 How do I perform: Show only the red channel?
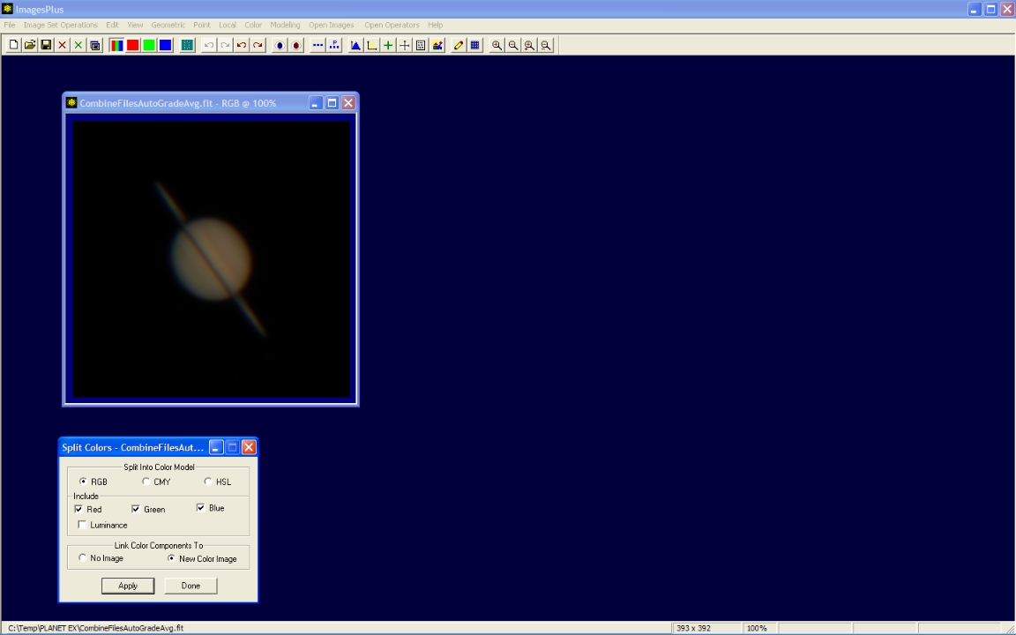point(133,45)
